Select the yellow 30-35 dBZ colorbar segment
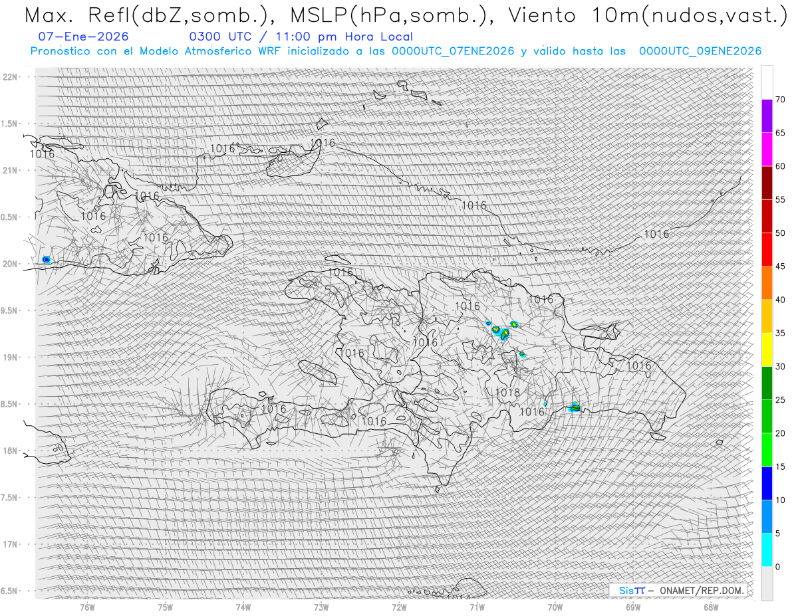The width and height of the screenshot is (798, 616). click(767, 350)
